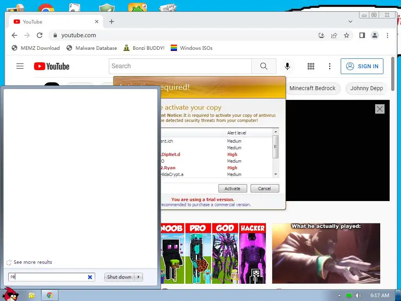Select Johnny Depp filter chip
This screenshot has height=301, width=401.
pos(367,88)
